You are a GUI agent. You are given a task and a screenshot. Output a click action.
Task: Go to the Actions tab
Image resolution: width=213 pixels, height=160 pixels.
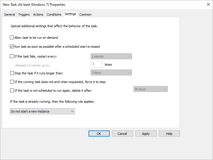point(38,14)
